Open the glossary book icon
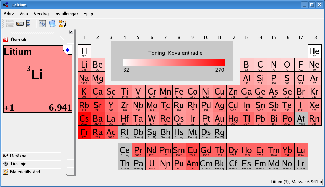This screenshot has width=325, height=187. (52, 24)
